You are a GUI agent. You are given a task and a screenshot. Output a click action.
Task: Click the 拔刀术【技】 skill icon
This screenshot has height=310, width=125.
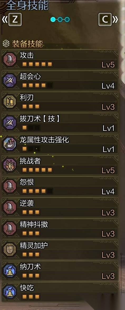click(x=10, y=123)
